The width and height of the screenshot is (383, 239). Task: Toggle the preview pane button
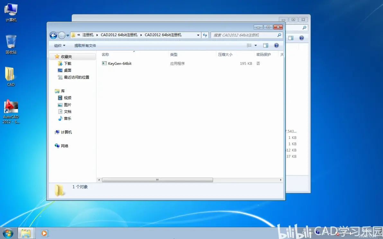point(265,45)
